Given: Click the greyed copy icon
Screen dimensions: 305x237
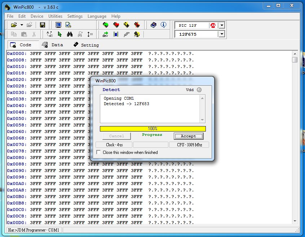Looking at the screenshot, I should [x=14, y=34].
